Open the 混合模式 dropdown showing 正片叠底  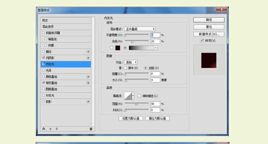(x=140, y=29)
